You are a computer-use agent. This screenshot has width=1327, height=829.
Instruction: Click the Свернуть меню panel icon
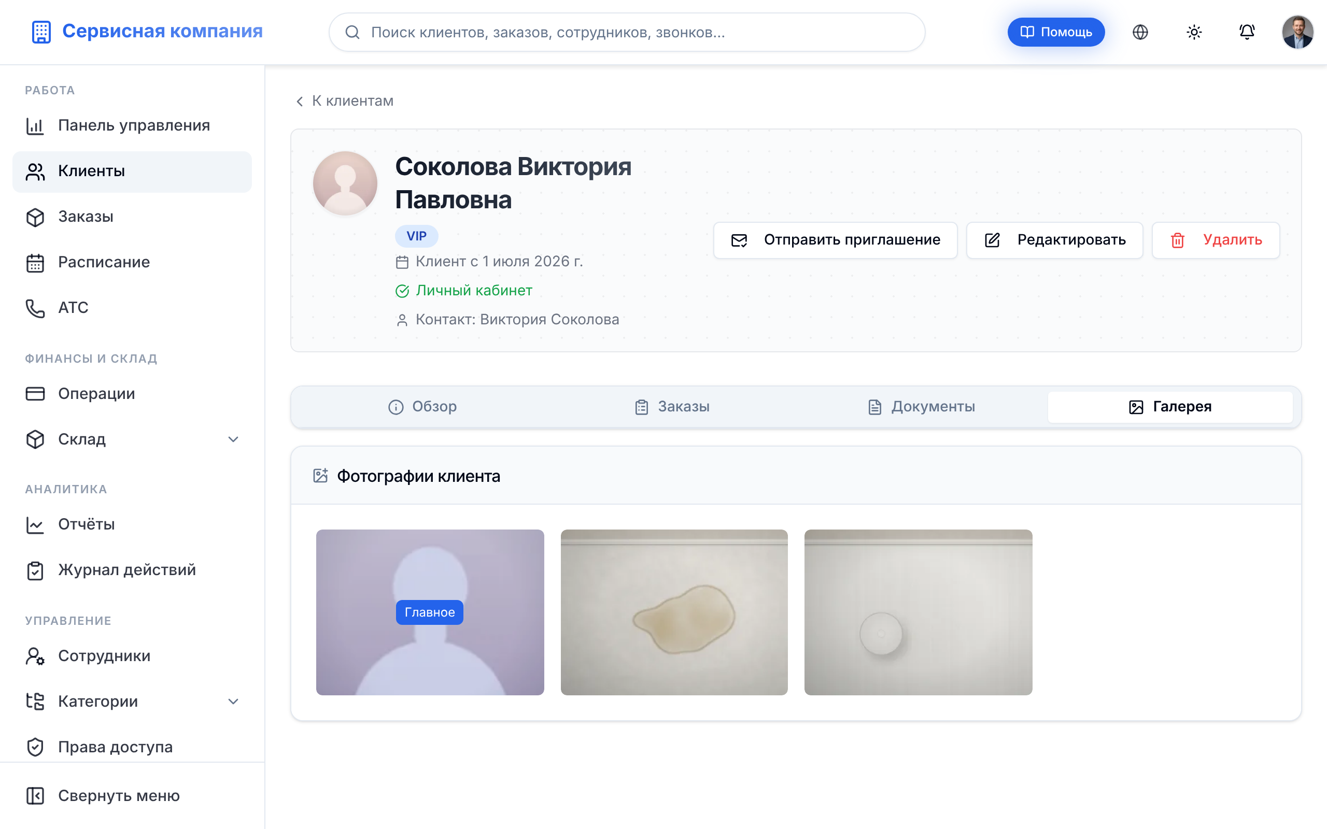35,795
